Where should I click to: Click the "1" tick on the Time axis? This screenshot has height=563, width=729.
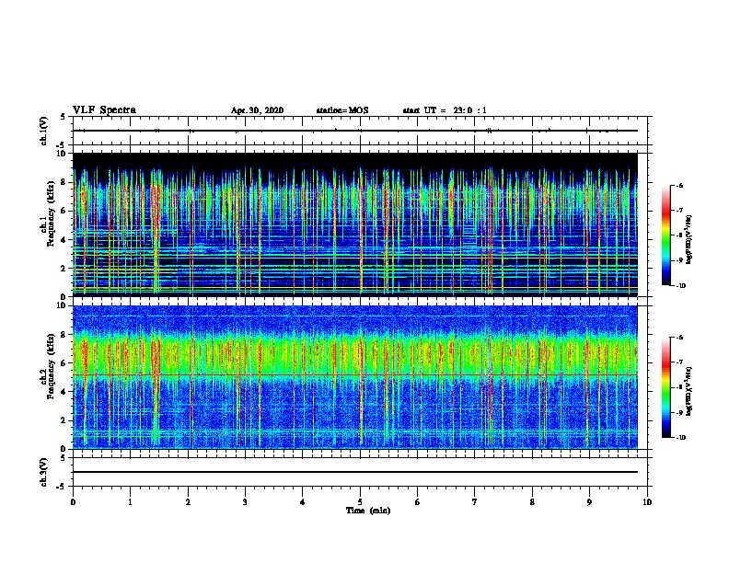[131, 502]
